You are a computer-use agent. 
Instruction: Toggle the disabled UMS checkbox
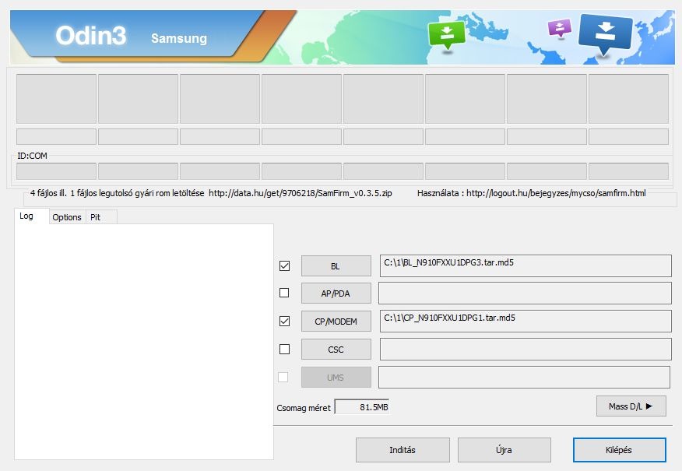point(283,377)
